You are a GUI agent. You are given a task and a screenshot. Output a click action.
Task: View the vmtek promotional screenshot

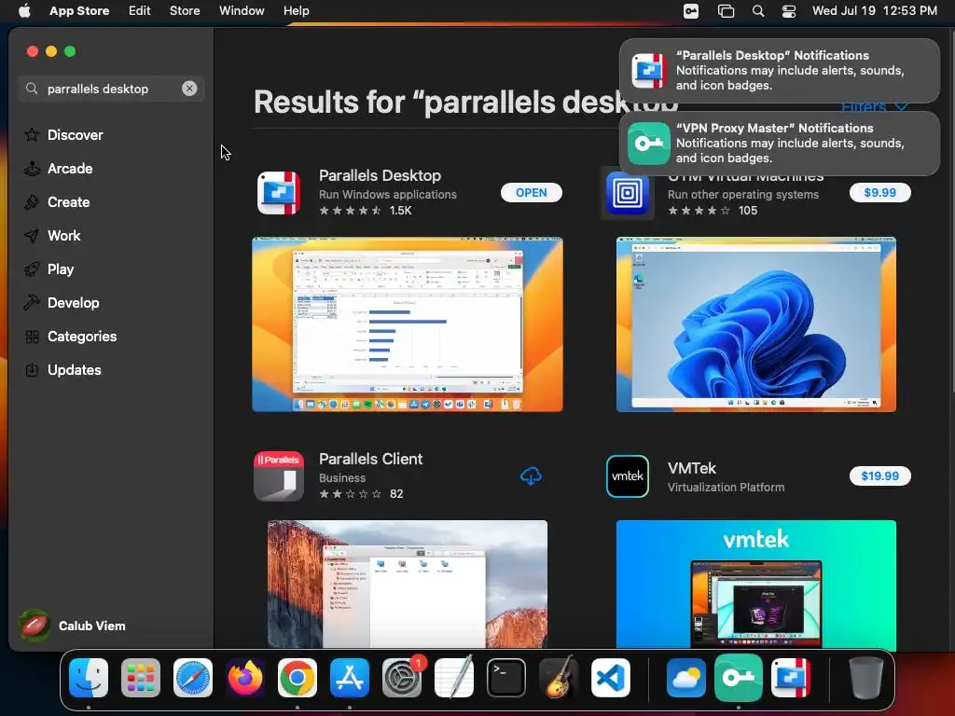[755, 584]
